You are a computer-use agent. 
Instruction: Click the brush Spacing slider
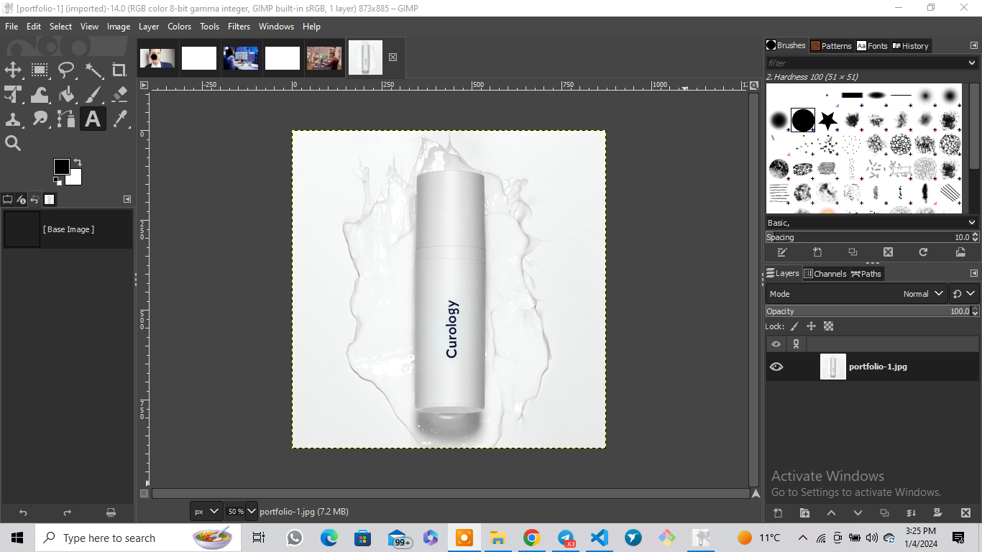pyautogui.click(x=868, y=237)
